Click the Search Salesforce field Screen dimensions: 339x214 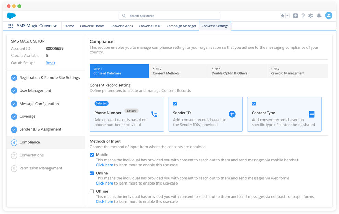(169, 16)
